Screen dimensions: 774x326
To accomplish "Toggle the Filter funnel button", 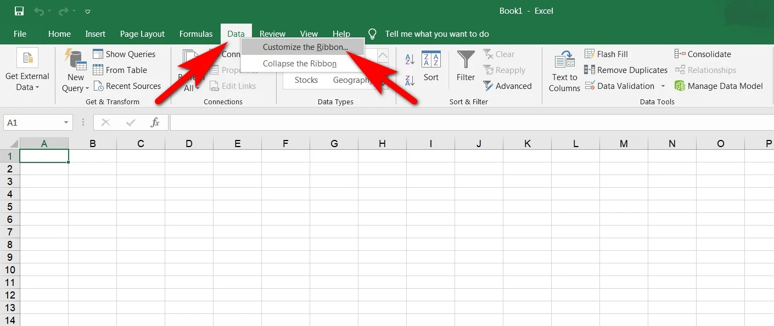I will click(465, 67).
